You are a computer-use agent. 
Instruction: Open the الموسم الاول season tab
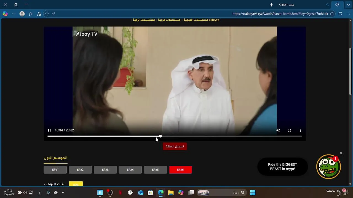[55, 158]
